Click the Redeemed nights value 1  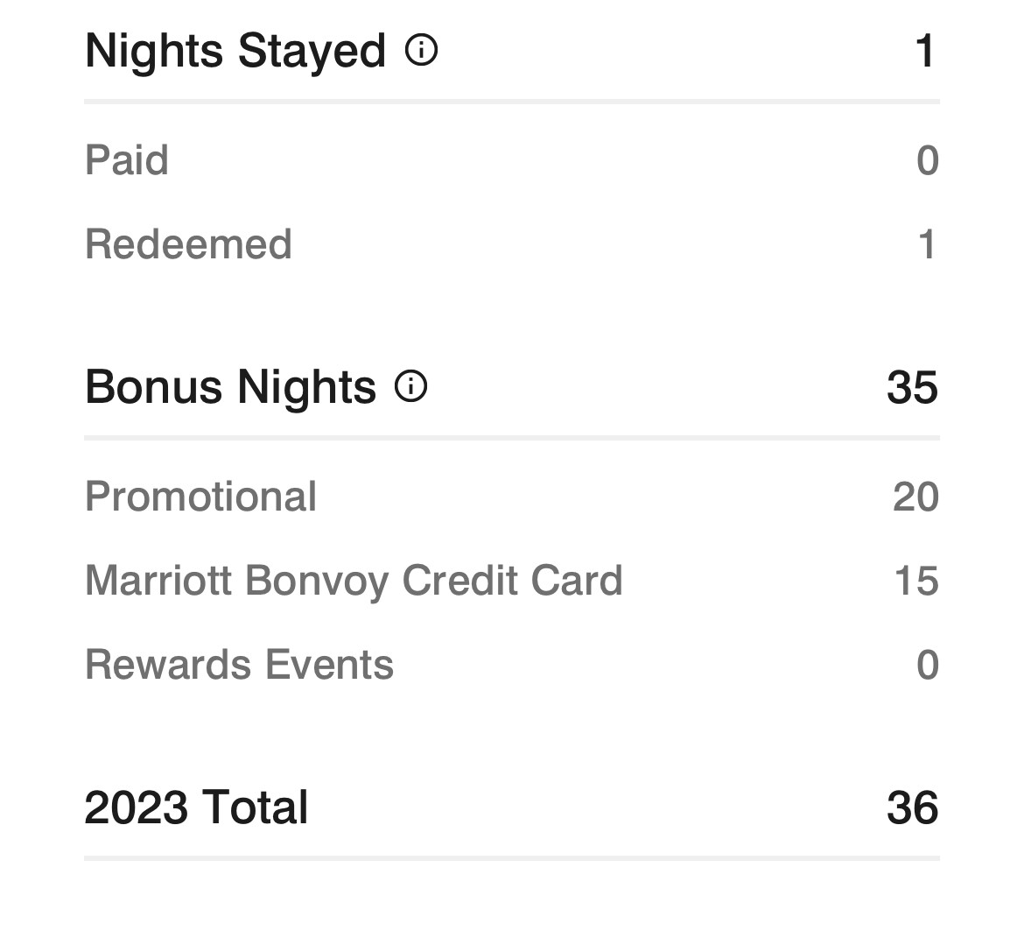(x=927, y=244)
